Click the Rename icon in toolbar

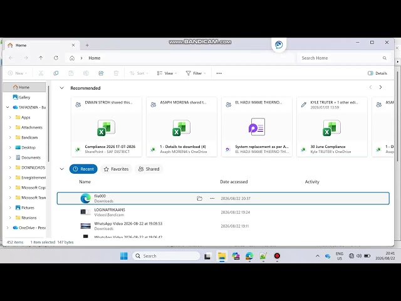pyautogui.click(x=86, y=73)
